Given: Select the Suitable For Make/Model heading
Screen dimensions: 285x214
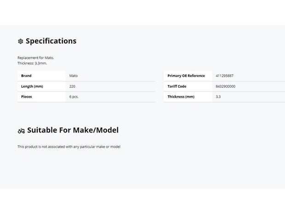Looking at the screenshot, I should [73, 130].
